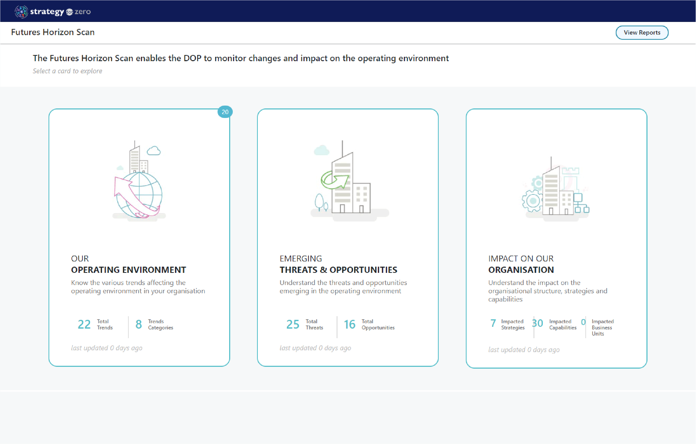Image resolution: width=696 pixels, height=444 pixels.
Task: Click the 30 Impacted Capabilities count
Action: (x=554, y=324)
